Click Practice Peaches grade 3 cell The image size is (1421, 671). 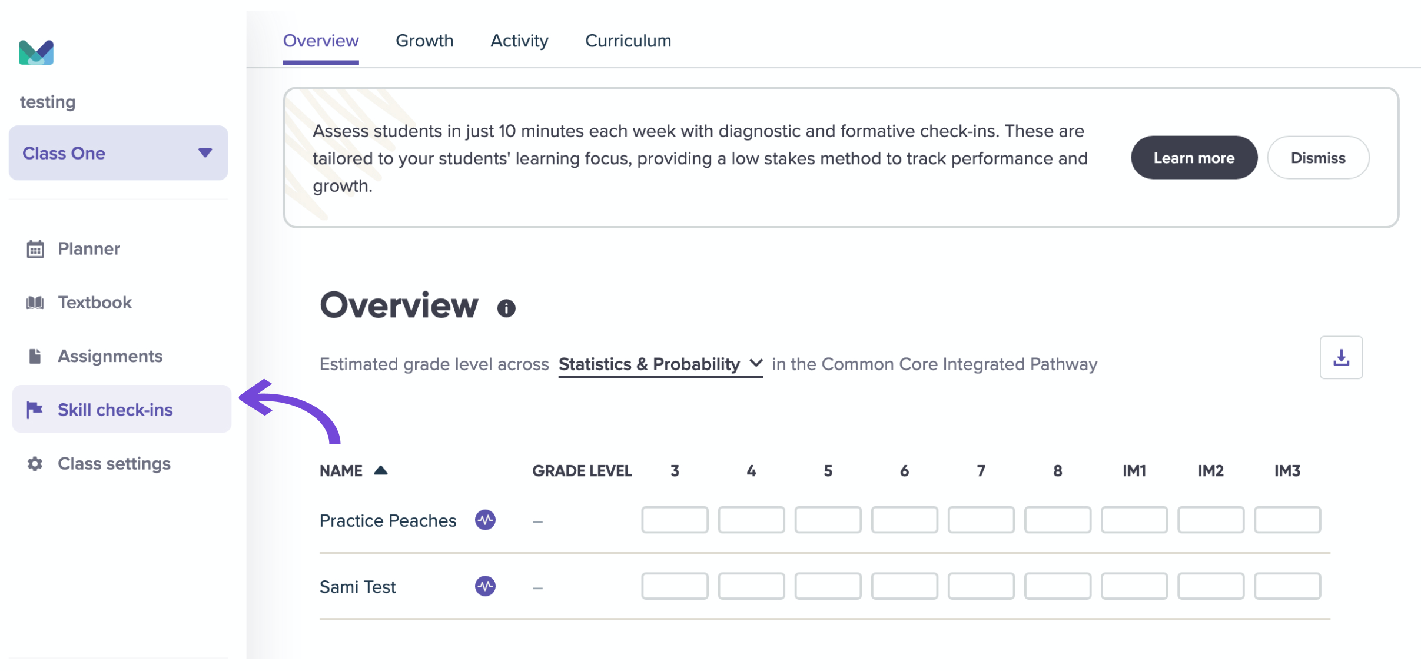coord(675,520)
